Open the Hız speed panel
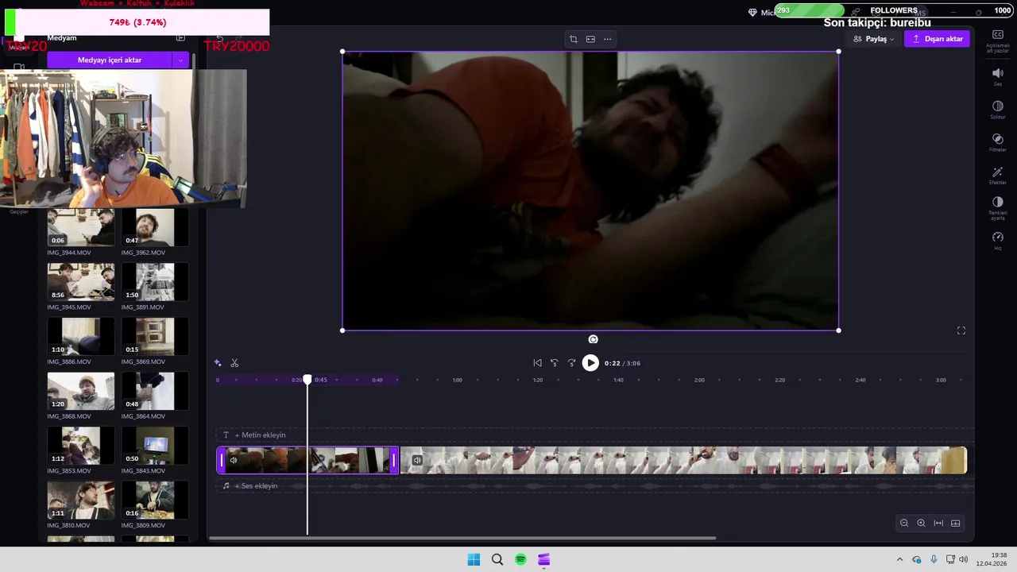The height and width of the screenshot is (572, 1017). click(997, 241)
